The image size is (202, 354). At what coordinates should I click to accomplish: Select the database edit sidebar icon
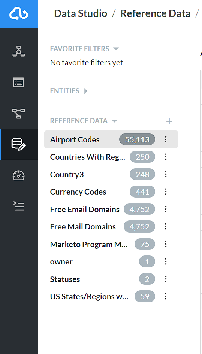(19, 144)
